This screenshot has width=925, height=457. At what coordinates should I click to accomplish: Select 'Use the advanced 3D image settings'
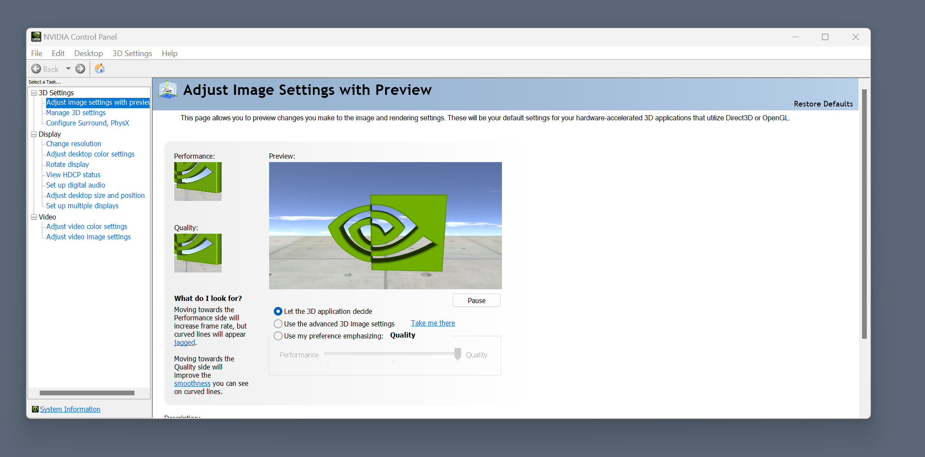point(278,324)
